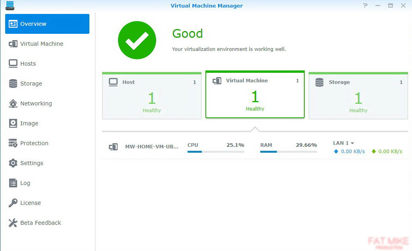Click the License key icon in sidebar
This screenshot has height=251, width=412.
click(x=13, y=203)
